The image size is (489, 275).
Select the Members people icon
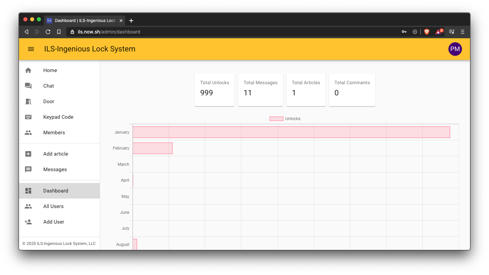click(28, 132)
